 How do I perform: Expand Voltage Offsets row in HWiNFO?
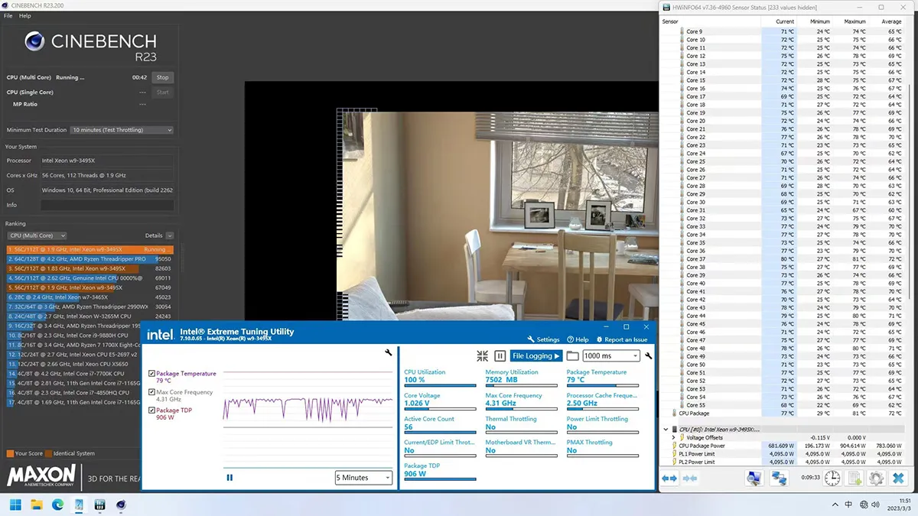pyautogui.click(x=673, y=437)
